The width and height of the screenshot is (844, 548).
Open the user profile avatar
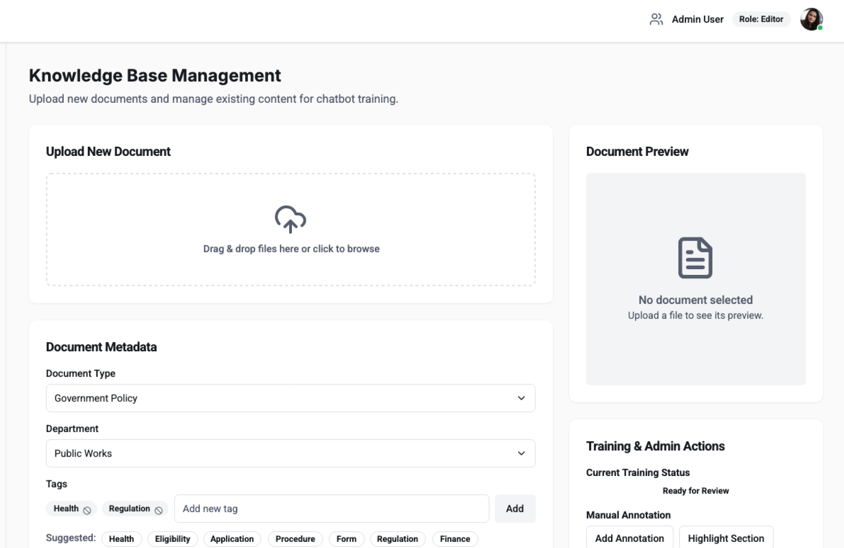(x=811, y=19)
